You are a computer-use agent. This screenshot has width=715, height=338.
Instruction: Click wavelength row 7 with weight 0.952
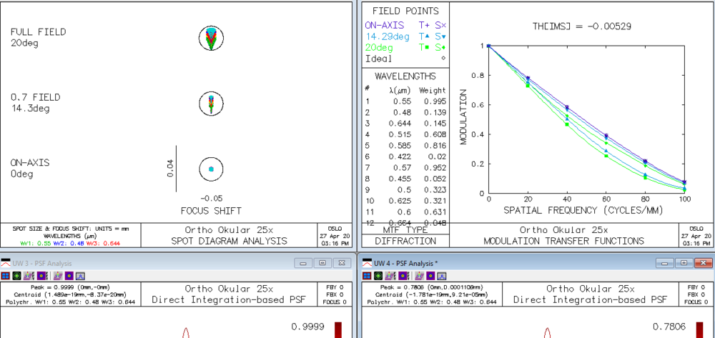[x=405, y=168]
